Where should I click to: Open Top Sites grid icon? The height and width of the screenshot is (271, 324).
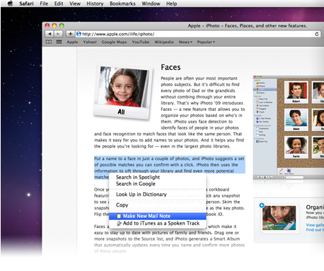coord(59,42)
